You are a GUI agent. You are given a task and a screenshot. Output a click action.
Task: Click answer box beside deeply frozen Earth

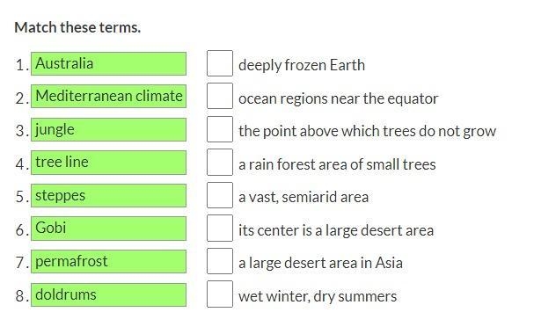[220, 63]
